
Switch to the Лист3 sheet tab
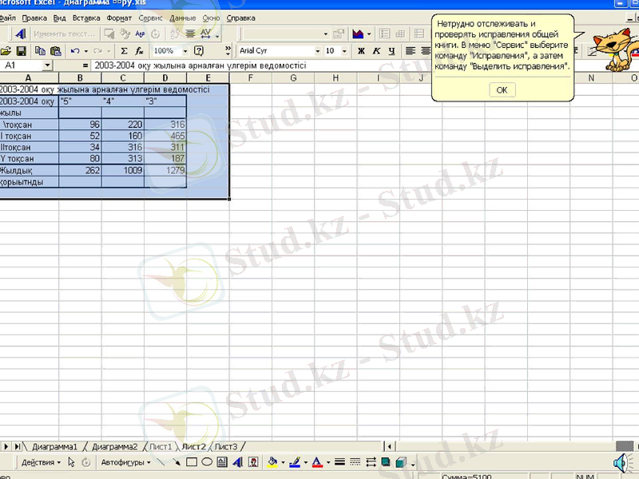(x=226, y=446)
